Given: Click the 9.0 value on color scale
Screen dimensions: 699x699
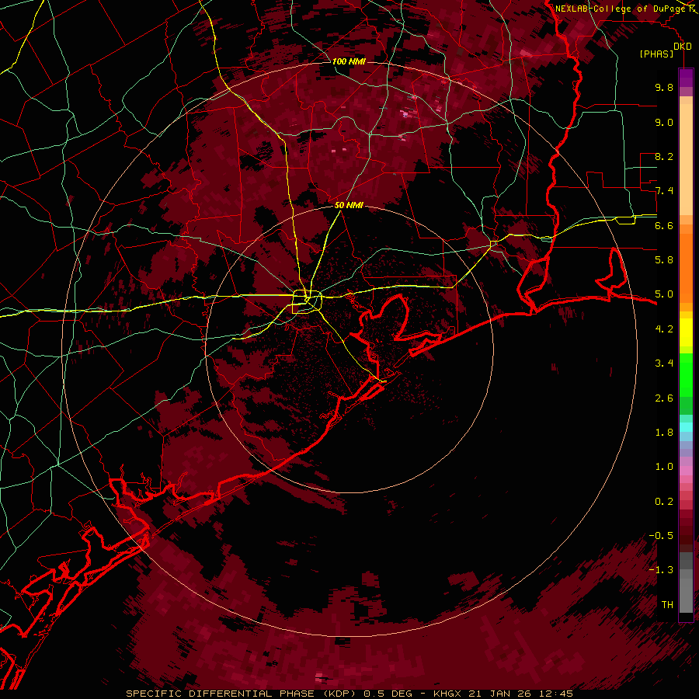Looking at the screenshot, I should click(664, 122).
